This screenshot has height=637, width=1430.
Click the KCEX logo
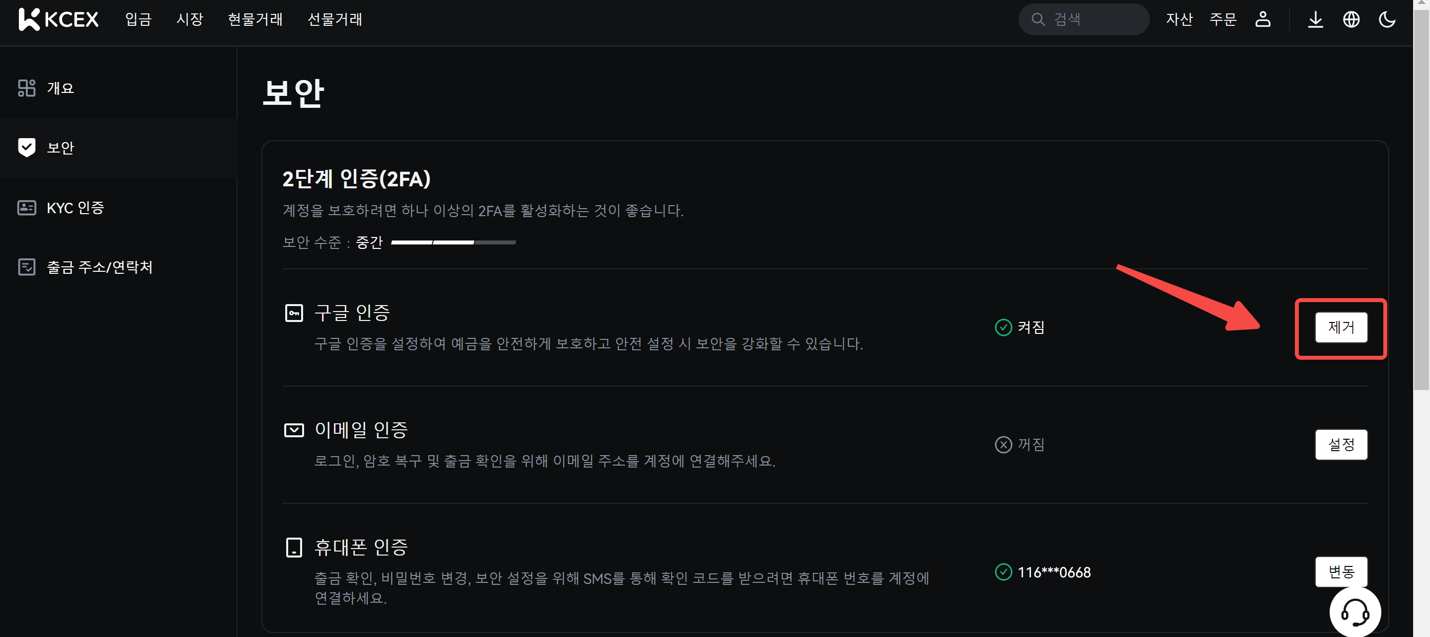point(58,19)
